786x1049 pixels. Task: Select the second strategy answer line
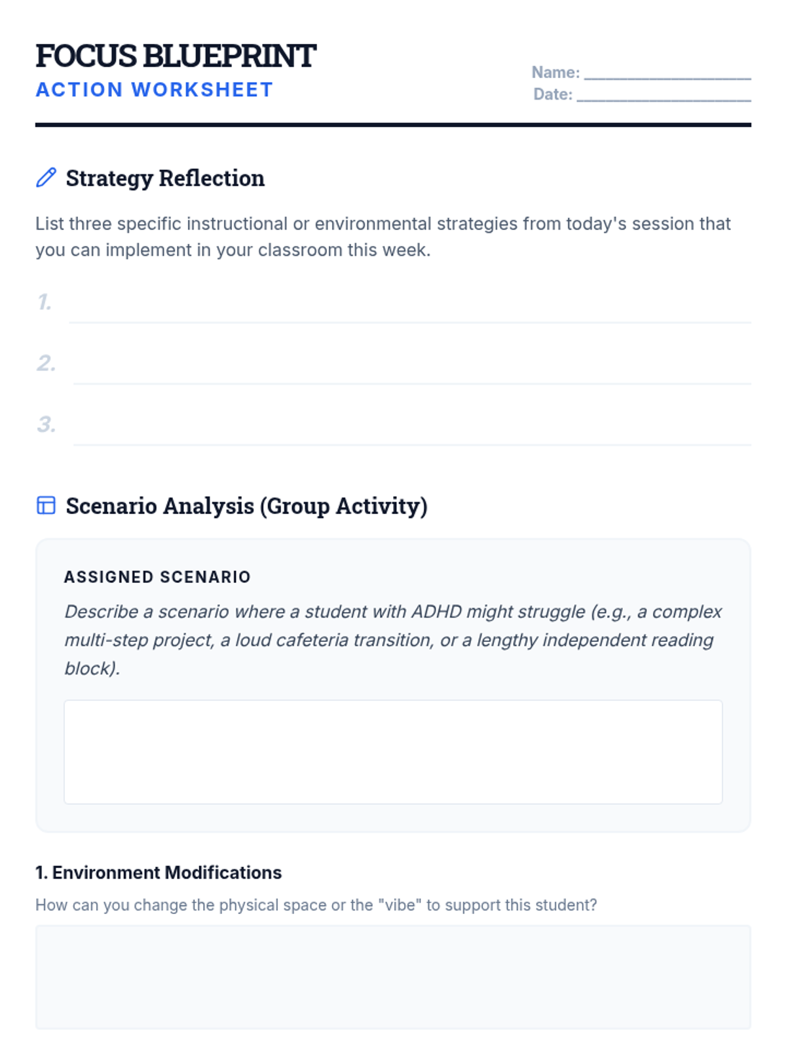coord(411,370)
